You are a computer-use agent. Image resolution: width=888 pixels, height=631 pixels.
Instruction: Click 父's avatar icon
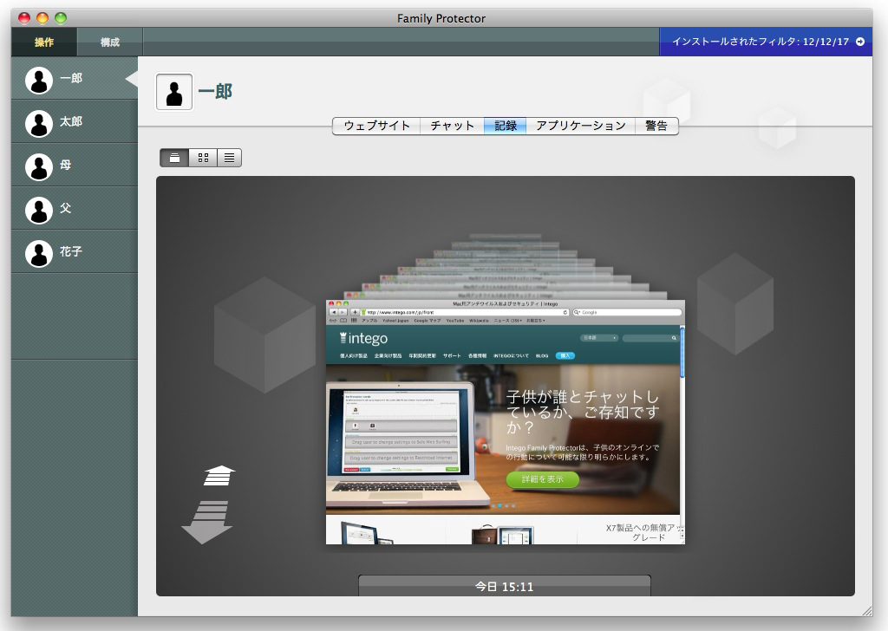coord(39,211)
